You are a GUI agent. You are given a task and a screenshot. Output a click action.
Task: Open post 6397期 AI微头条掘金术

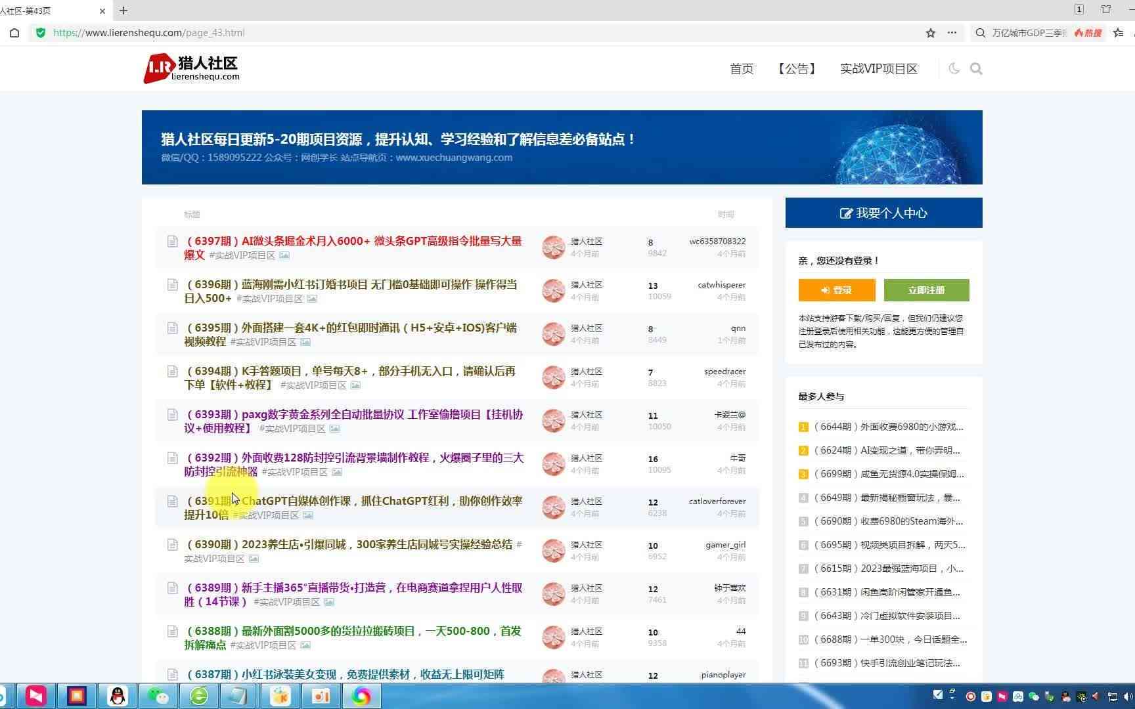(353, 247)
